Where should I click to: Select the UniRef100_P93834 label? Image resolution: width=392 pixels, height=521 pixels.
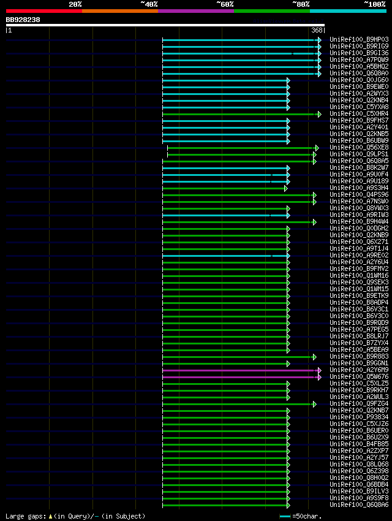click(x=359, y=417)
